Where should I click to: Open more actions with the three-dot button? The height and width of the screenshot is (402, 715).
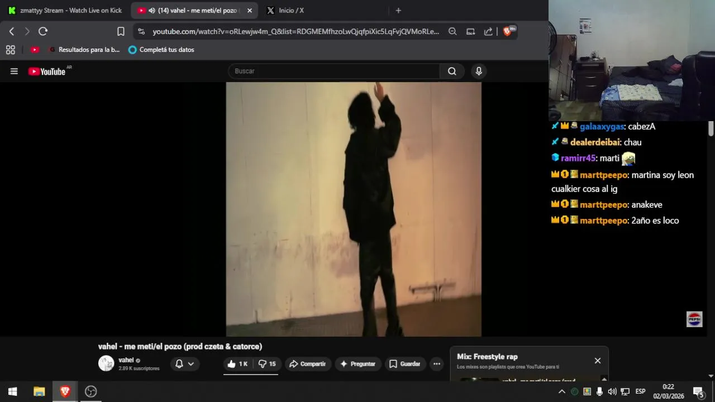point(437,364)
